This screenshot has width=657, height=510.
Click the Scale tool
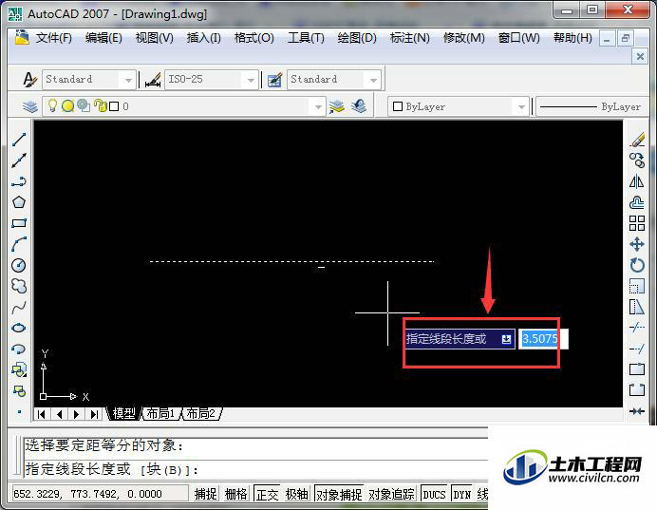point(637,286)
